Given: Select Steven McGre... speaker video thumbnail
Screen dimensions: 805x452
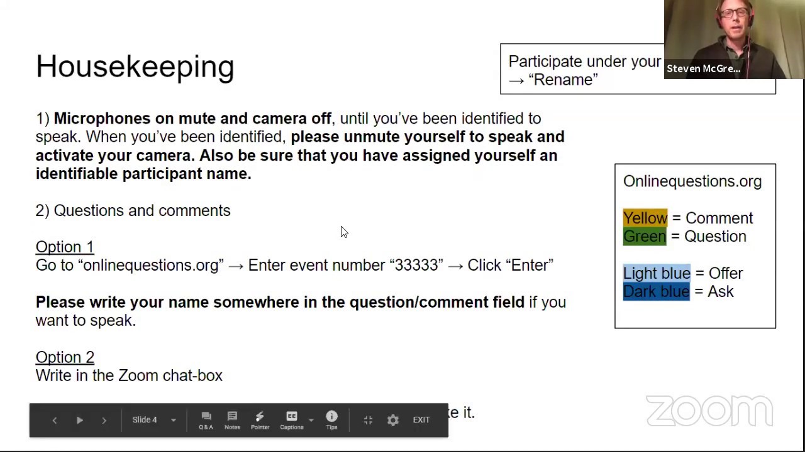Looking at the screenshot, I should (734, 40).
